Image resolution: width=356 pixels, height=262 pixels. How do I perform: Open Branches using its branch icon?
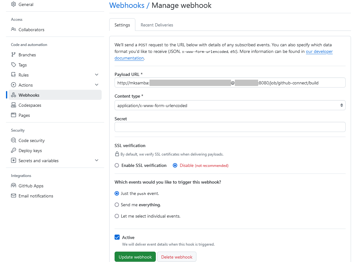13,54
